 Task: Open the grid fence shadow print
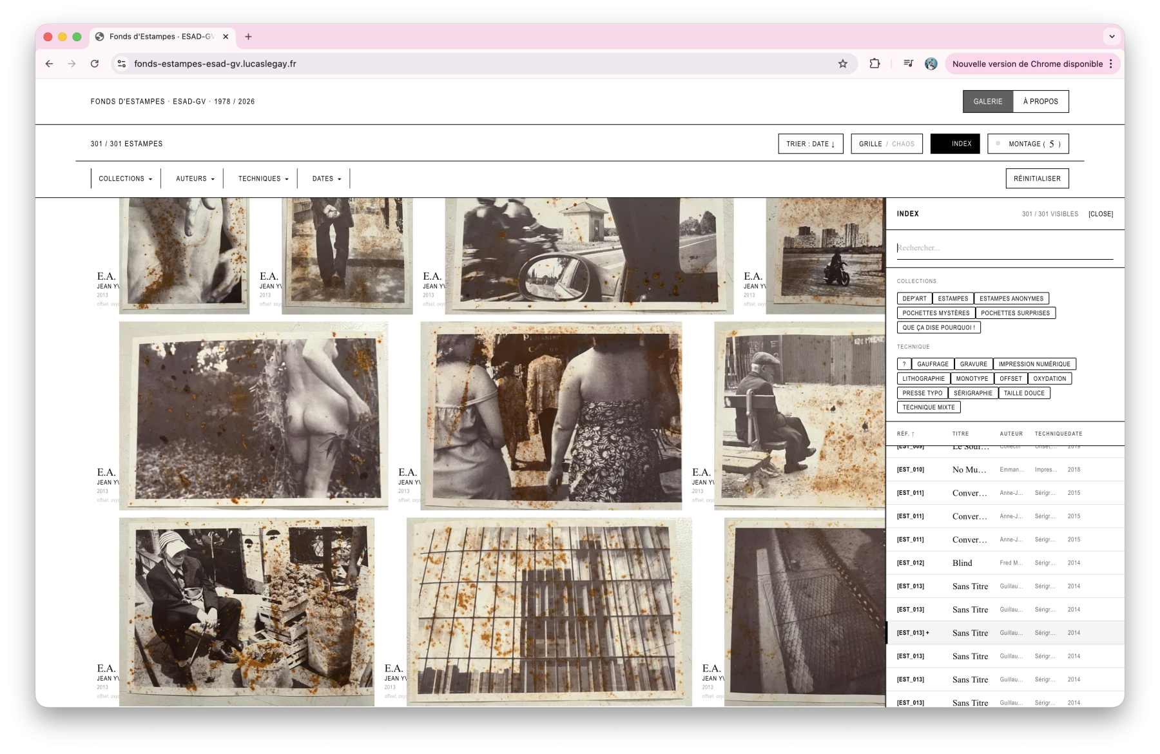tap(549, 612)
